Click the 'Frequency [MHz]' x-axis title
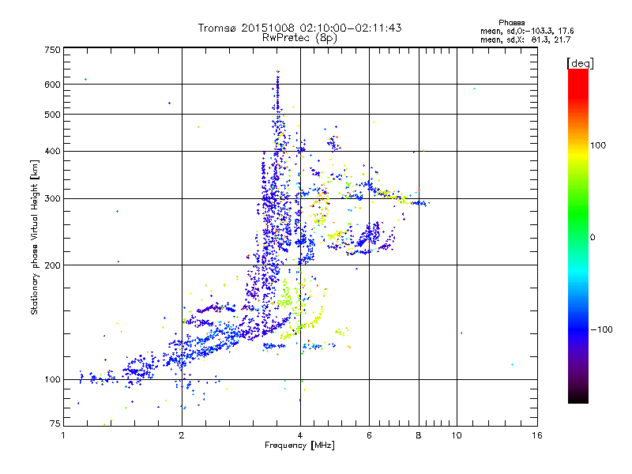This screenshot has width=632, height=474. (x=299, y=446)
